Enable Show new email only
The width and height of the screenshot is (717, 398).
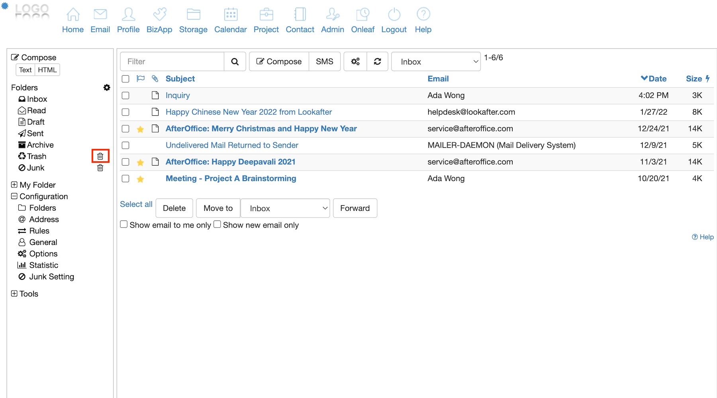[x=217, y=224]
